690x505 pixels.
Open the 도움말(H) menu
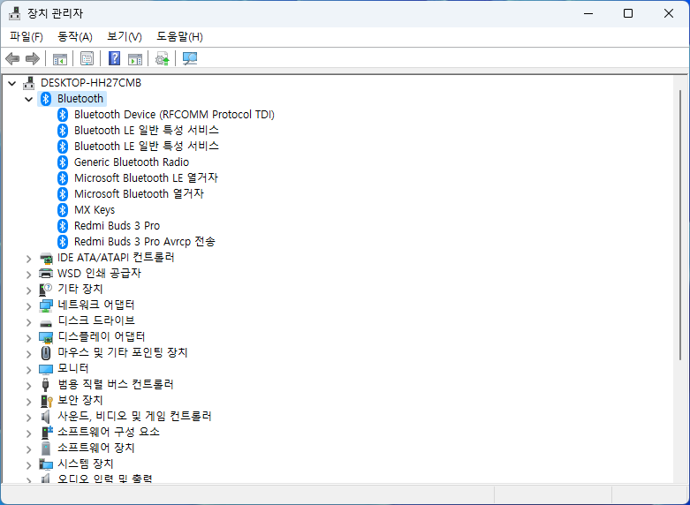coord(179,37)
